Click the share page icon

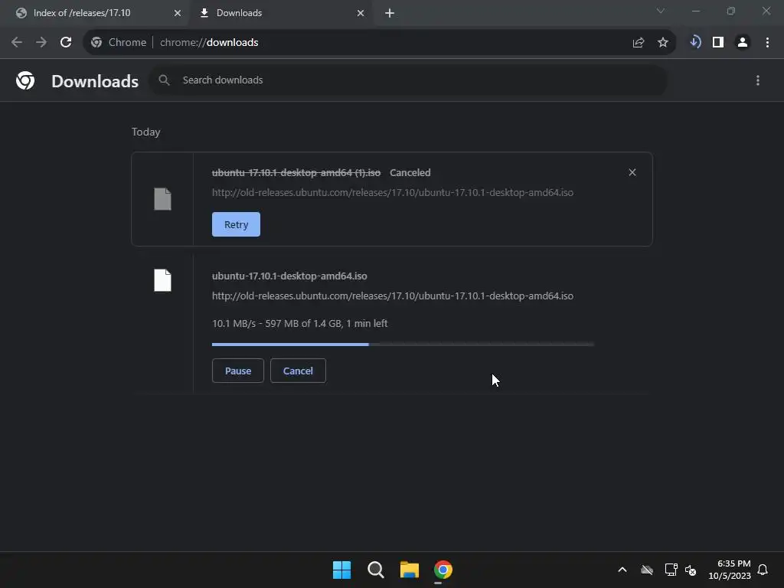click(x=639, y=43)
